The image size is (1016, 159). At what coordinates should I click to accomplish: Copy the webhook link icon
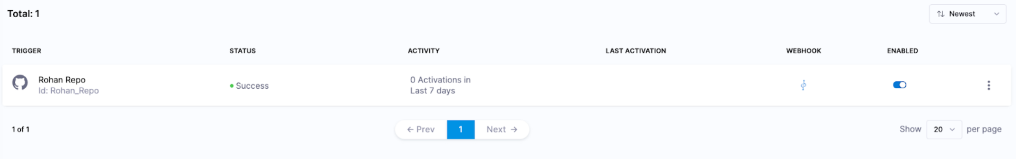tap(804, 85)
